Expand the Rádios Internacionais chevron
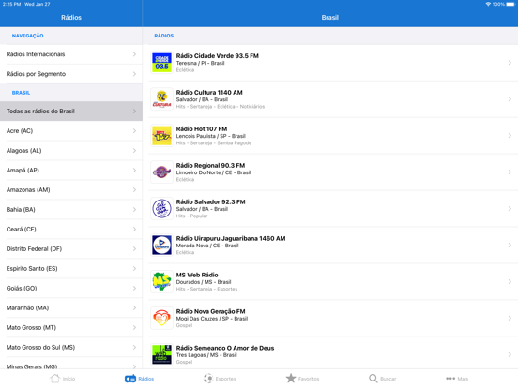 point(134,54)
